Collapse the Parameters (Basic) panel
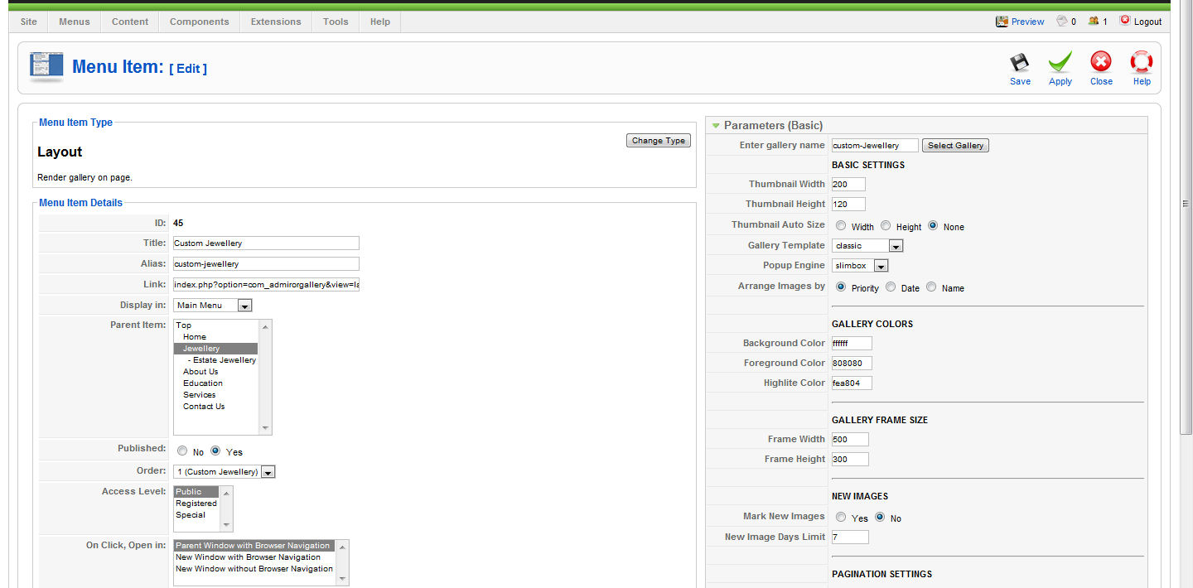 pyautogui.click(x=716, y=125)
